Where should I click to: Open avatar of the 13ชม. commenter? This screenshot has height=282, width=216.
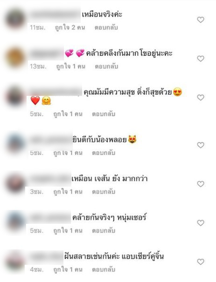coord(15,58)
